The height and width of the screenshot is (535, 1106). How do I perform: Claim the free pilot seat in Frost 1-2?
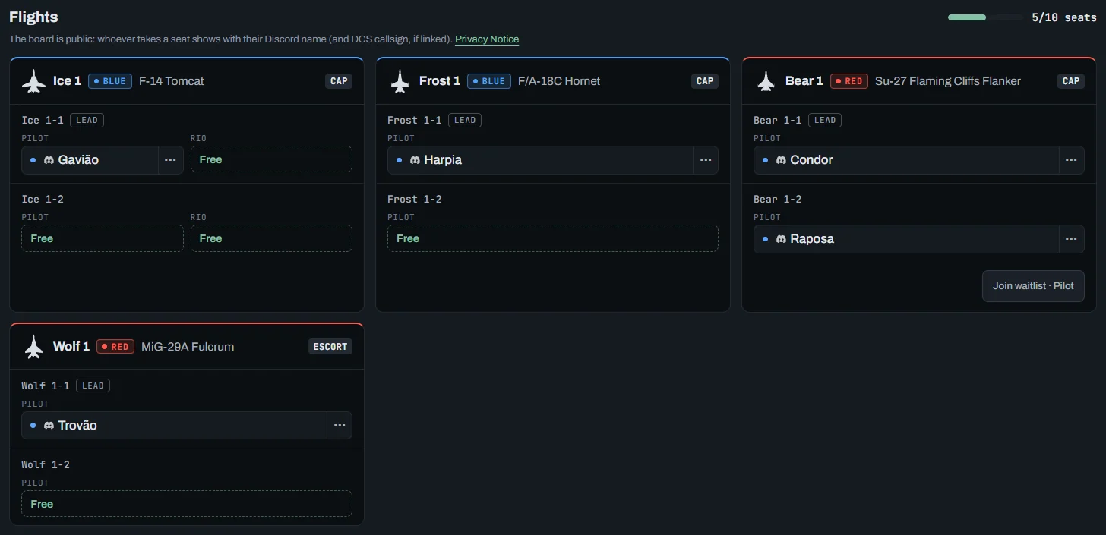point(553,238)
